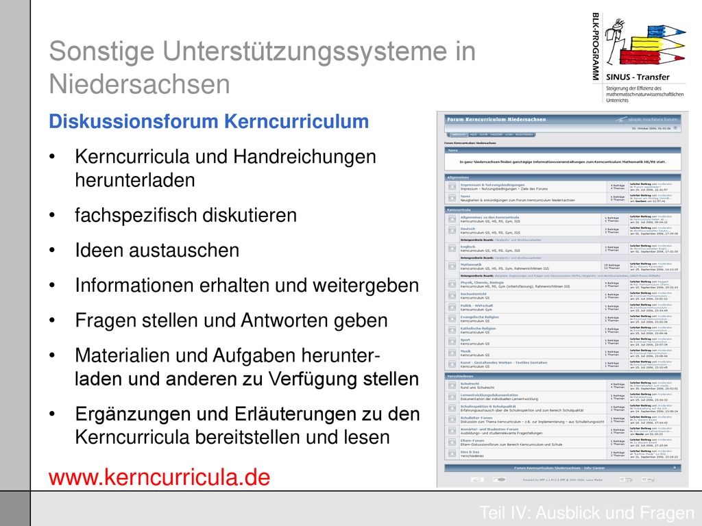This screenshot has width=702, height=526.
Task: Click the board icon beside Englisch
Action: 452,248
